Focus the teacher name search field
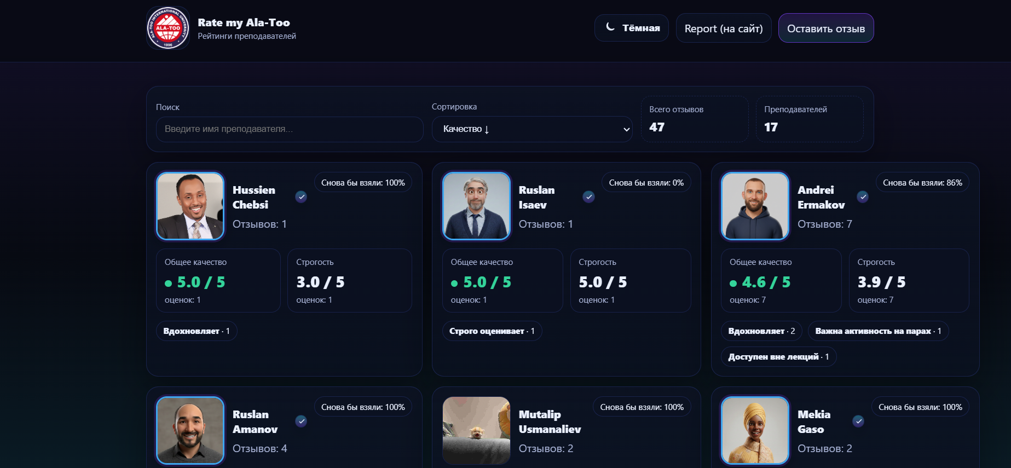This screenshot has height=468, width=1011. click(x=290, y=129)
